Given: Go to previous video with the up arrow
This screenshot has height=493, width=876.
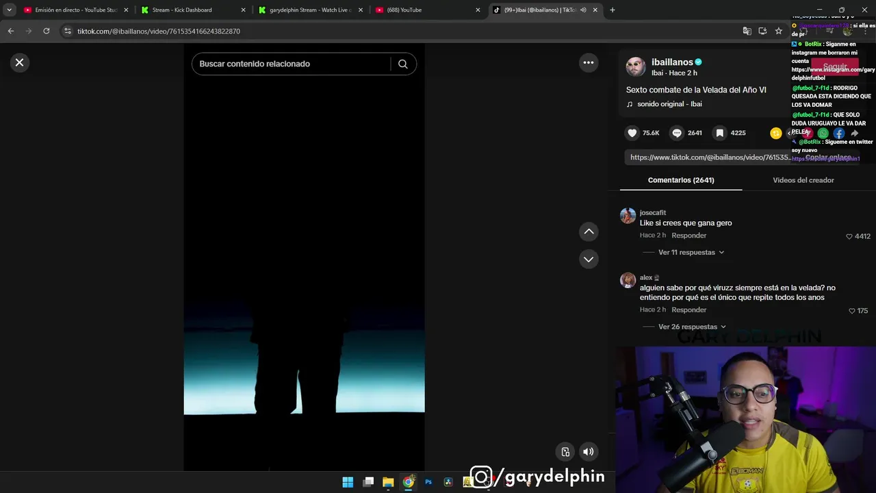Looking at the screenshot, I should point(589,231).
